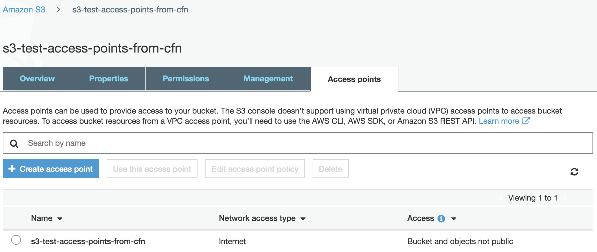Click the Amazon S3 breadcrumb link
Image resolution: width=597 pixels, height=252 pixels.
point(24,9)
